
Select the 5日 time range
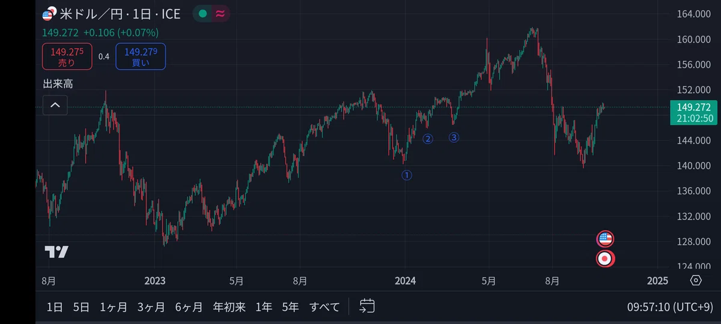[x=81, y=307]
